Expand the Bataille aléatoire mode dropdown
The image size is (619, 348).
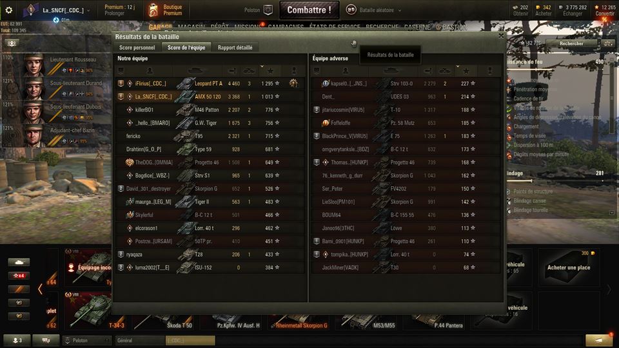400,10
